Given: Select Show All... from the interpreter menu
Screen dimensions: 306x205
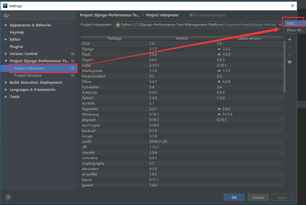Looking at the screenshot, I should pos(295,30).
